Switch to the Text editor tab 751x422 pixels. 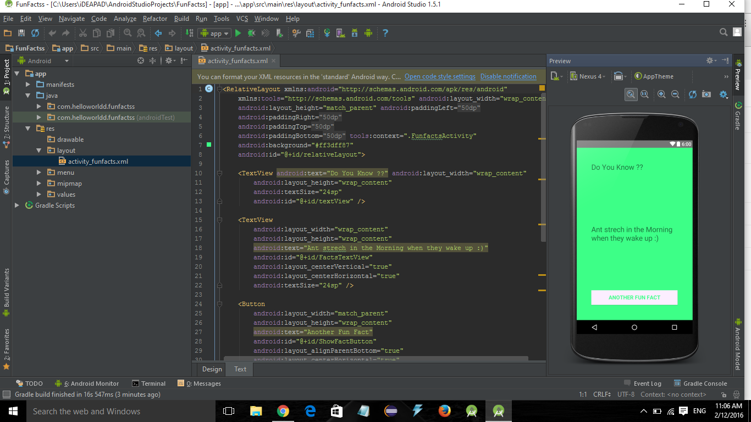(240, 369)
